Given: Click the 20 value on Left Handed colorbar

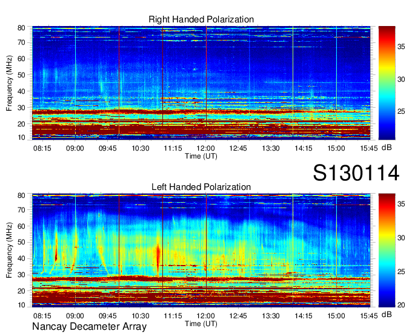Looking at the screenshot, I should click(401, 305).
